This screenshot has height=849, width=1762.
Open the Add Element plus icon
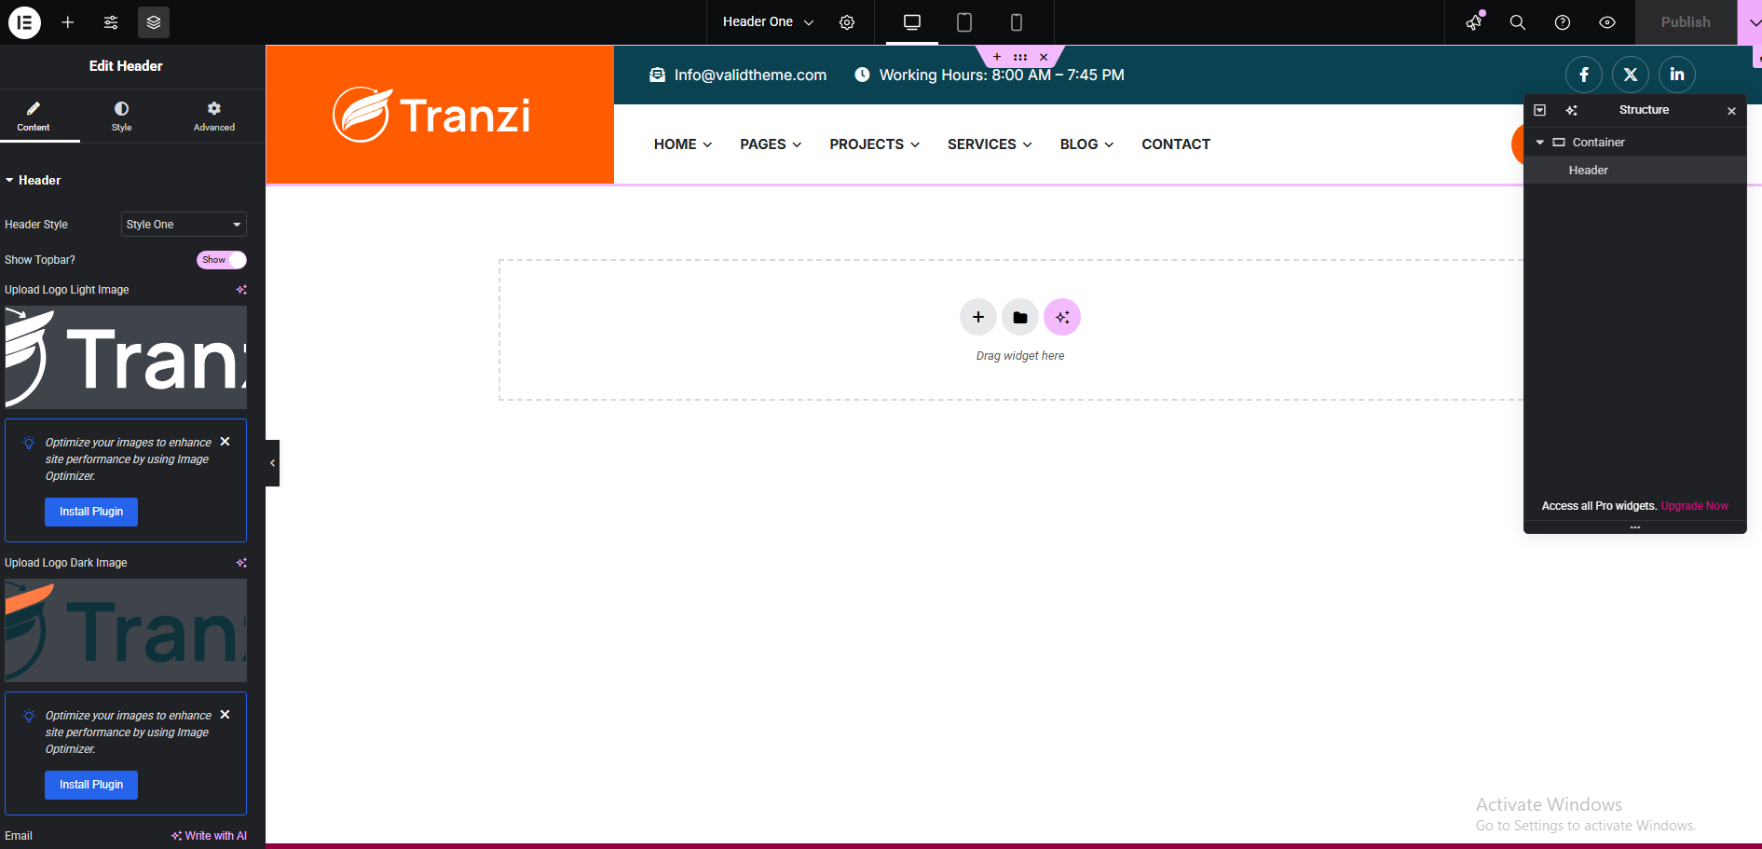pos(68,22)
